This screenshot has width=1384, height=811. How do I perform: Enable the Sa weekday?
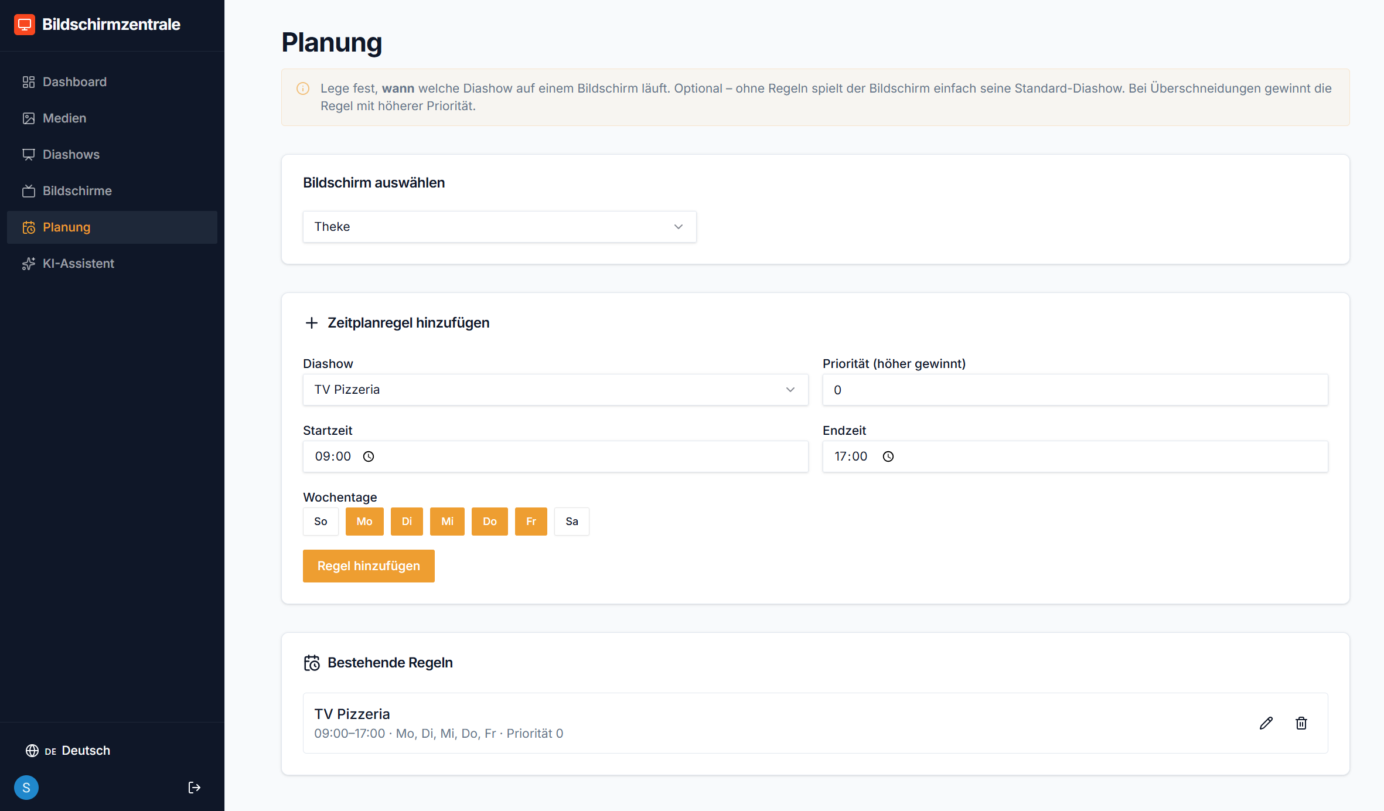tap(572, 522)
